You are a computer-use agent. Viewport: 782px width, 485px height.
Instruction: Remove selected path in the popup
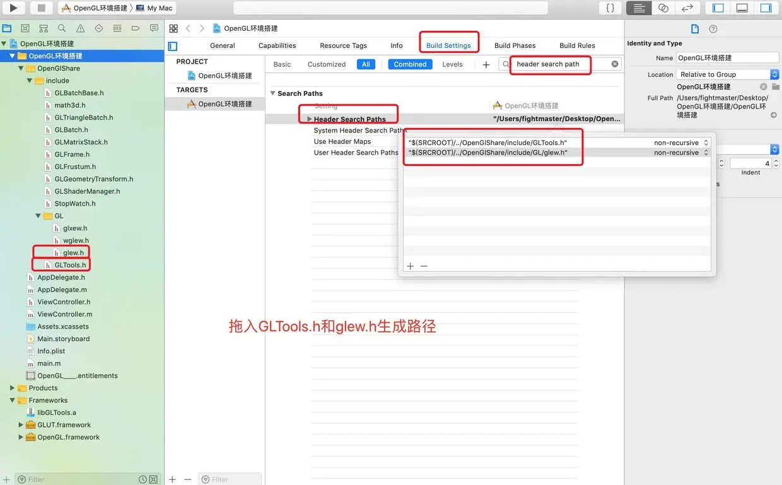click(424, 266)
